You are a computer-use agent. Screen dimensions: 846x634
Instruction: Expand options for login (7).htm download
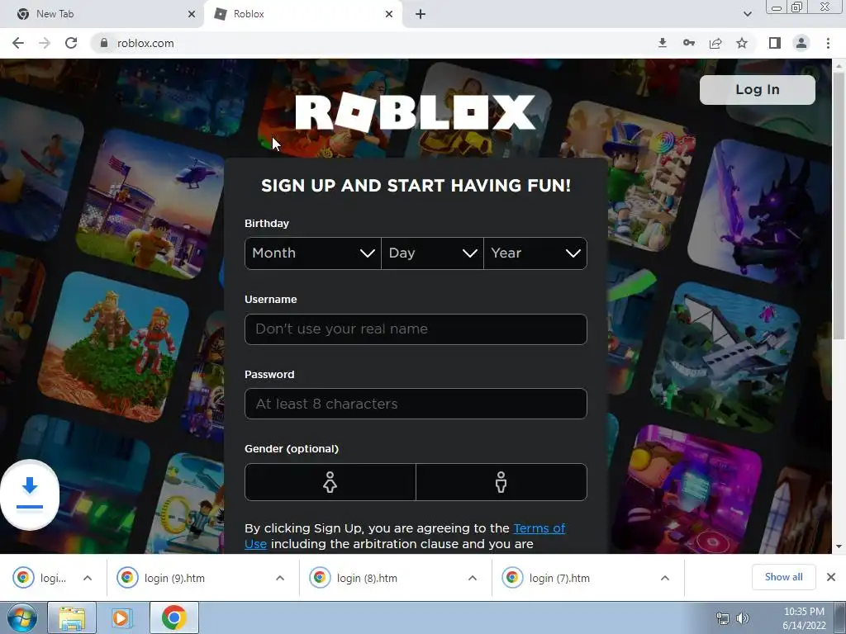click(x=665, y=578)
